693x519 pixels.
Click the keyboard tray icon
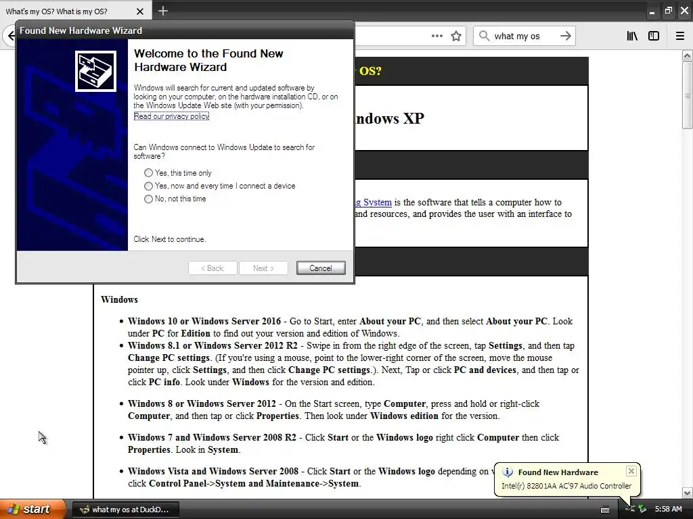coord(605,510)
